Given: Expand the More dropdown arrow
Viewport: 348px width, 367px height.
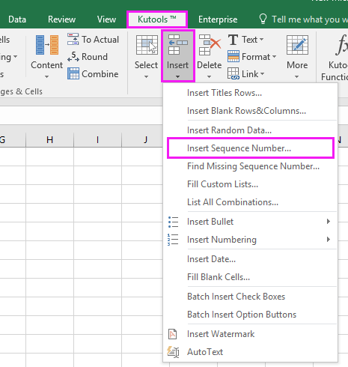Looking at the screenshot, I should click(296, 76).
